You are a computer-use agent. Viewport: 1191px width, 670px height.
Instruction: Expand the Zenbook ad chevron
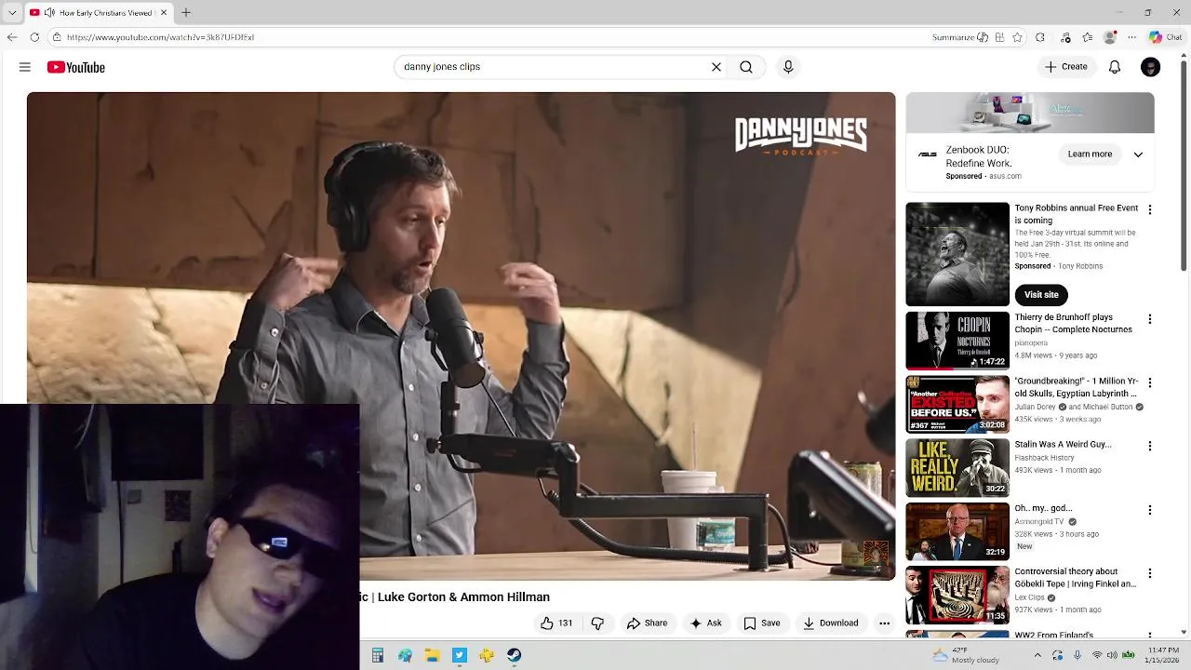click(x=1138, y=154)
